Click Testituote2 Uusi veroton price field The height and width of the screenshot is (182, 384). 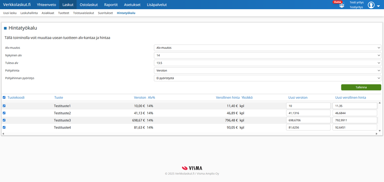point(308,113)
